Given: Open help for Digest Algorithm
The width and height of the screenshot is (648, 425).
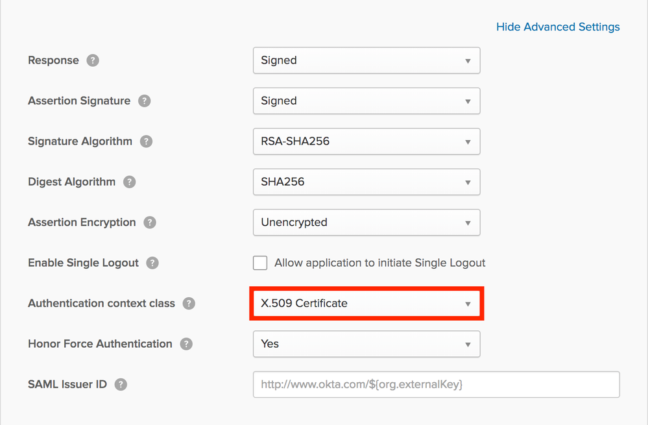Looking at the screenshot, I should pyautogui.click(x=129, y=182).
